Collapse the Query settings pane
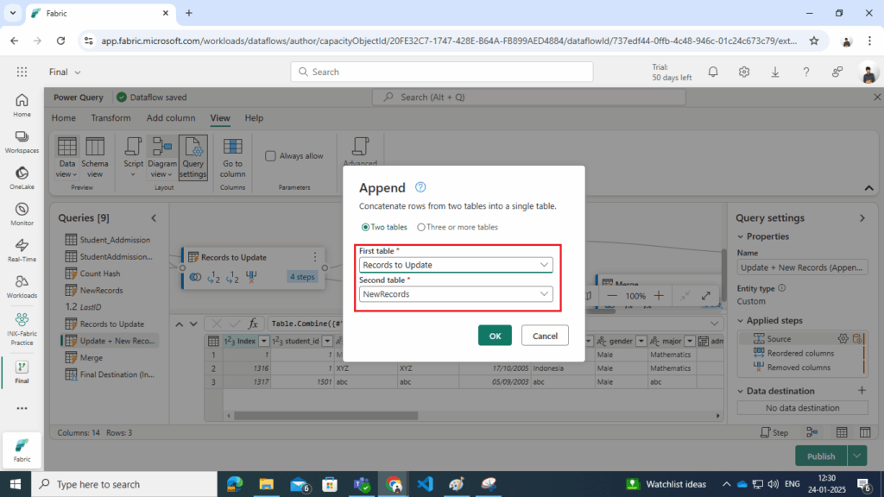The width and height of the screenshot is (884, 497). click(x=862, y=218)
